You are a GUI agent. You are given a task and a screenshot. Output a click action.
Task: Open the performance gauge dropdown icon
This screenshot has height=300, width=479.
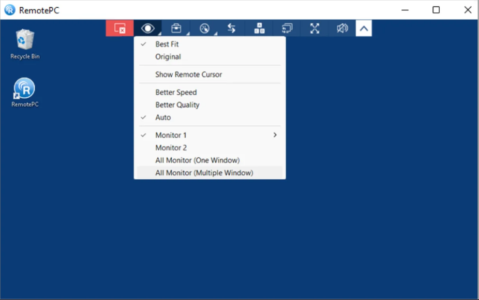coord(204,28)
